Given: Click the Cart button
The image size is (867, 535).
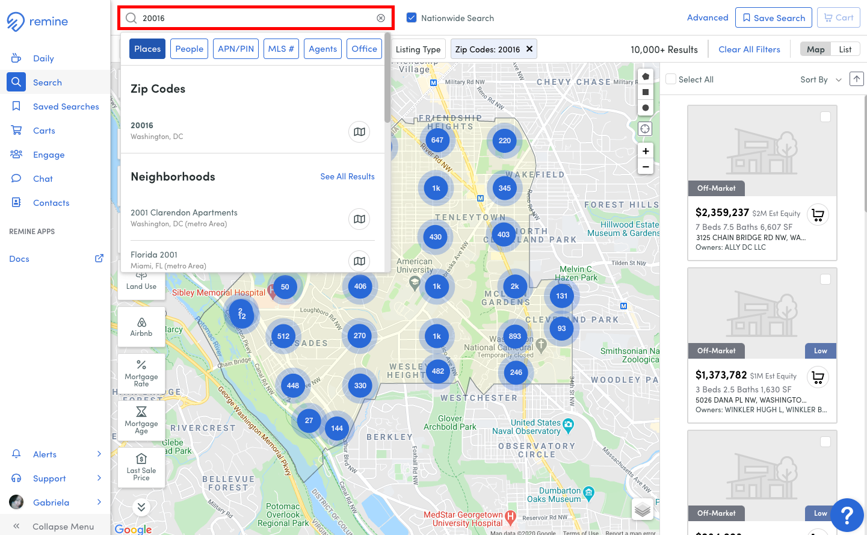Looking at the screenshot, I should tap(839, 17).
